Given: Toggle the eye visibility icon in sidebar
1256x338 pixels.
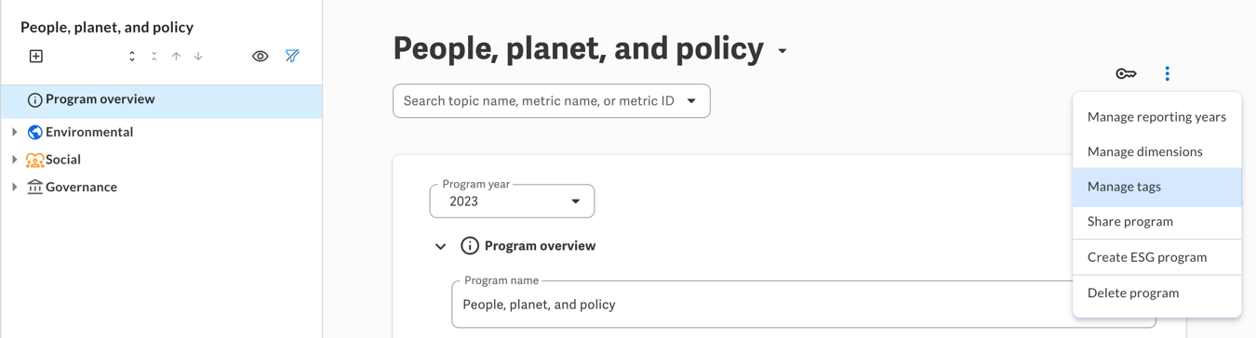Looking at the screenshot, I should (261, 57).
